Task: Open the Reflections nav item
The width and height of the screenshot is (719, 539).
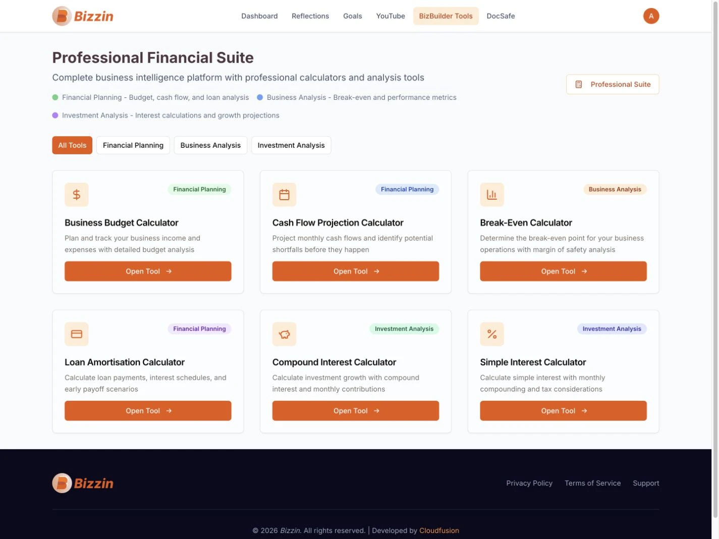Action: pyautogui.click(x=310, y=16)
